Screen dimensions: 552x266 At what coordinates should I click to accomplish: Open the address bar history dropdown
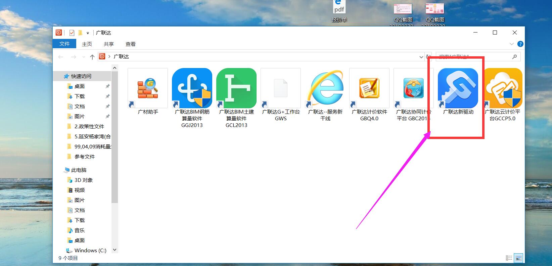[421, 57]
